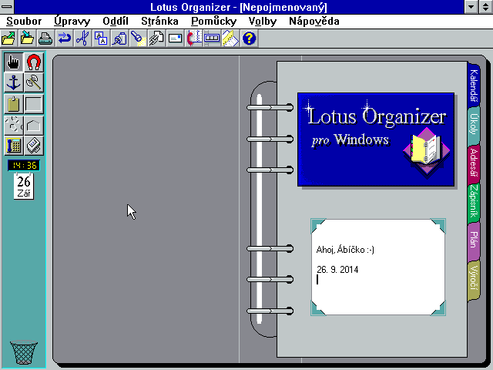Screen dimensions: 493x370
Task: Click the save file folder icon
Action: pos(27,39)
